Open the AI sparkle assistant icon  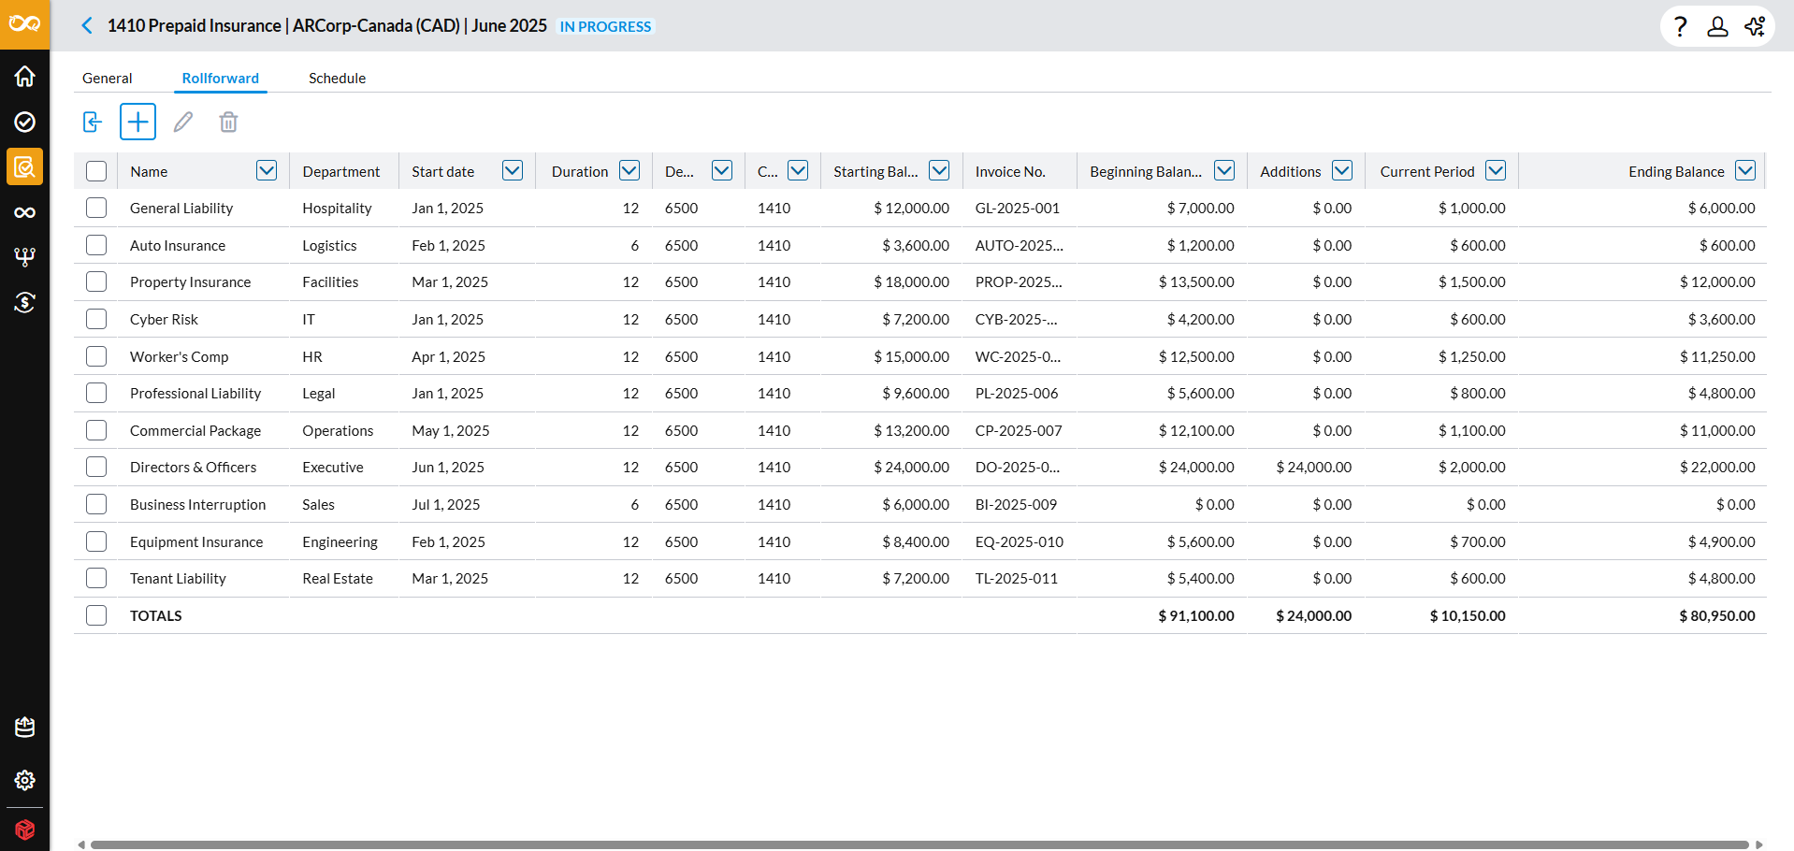pyautogui.click(x=1755, y=26)
